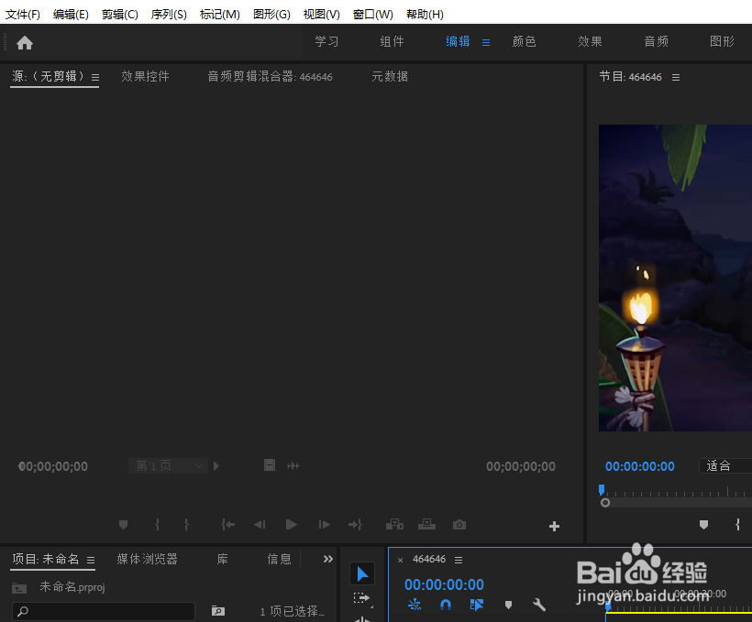Viewport: 752px width, 622px height.
Task: Open the 编辑 workspace options menu
Action: point(486,43)
